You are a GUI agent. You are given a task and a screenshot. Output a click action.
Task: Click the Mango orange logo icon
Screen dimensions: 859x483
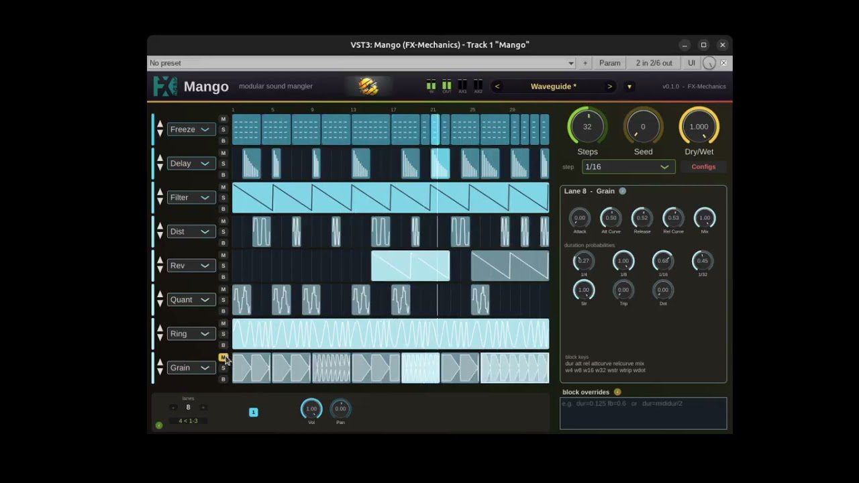coord(368,86)
